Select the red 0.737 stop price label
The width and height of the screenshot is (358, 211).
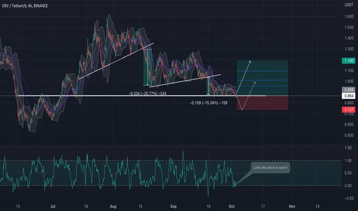[x=348, y=109]
